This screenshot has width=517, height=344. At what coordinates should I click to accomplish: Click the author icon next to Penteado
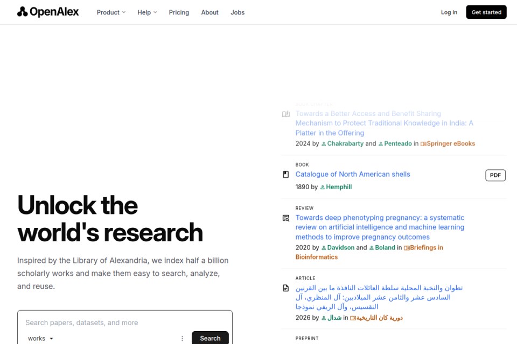381,144
